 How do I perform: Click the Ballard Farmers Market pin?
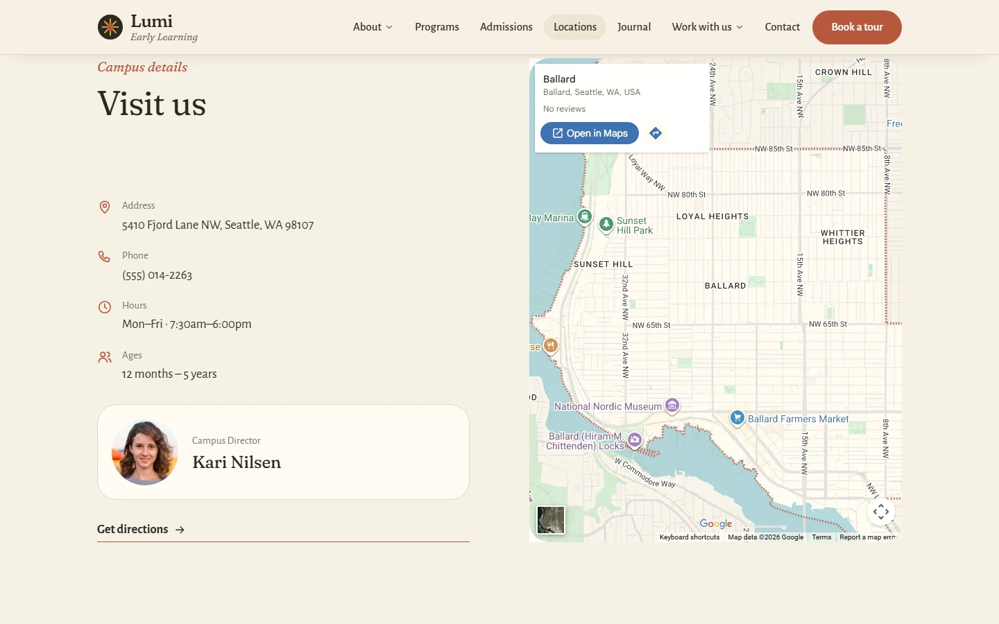(737, 418)
